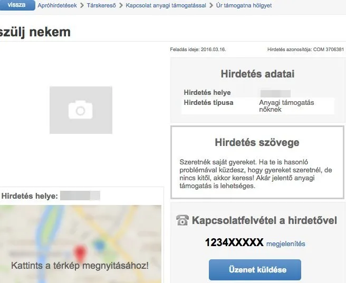Click the Hirdetés szövege heading
This screenshot has width=346, height=283.
coord(257,142)
